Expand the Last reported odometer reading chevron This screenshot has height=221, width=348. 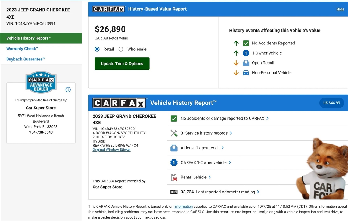click(258, 192)
